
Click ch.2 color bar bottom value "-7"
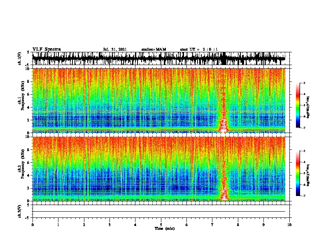point(303,196)
